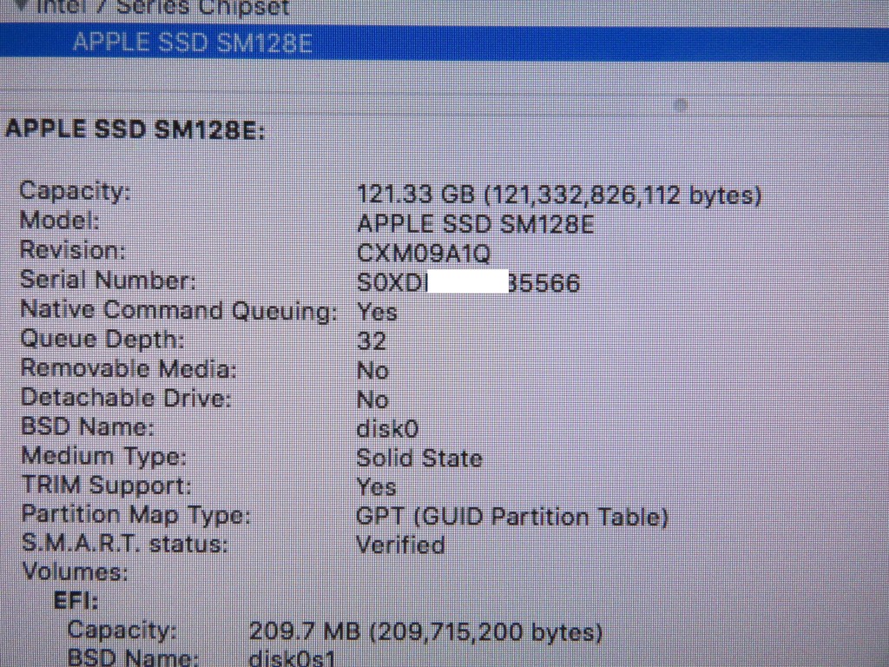The height and width of the screenshot is (667, 889).
Task: Click the '121.33 GB (121,332,826,112 bytes)' value
Action: pos(559,195)
